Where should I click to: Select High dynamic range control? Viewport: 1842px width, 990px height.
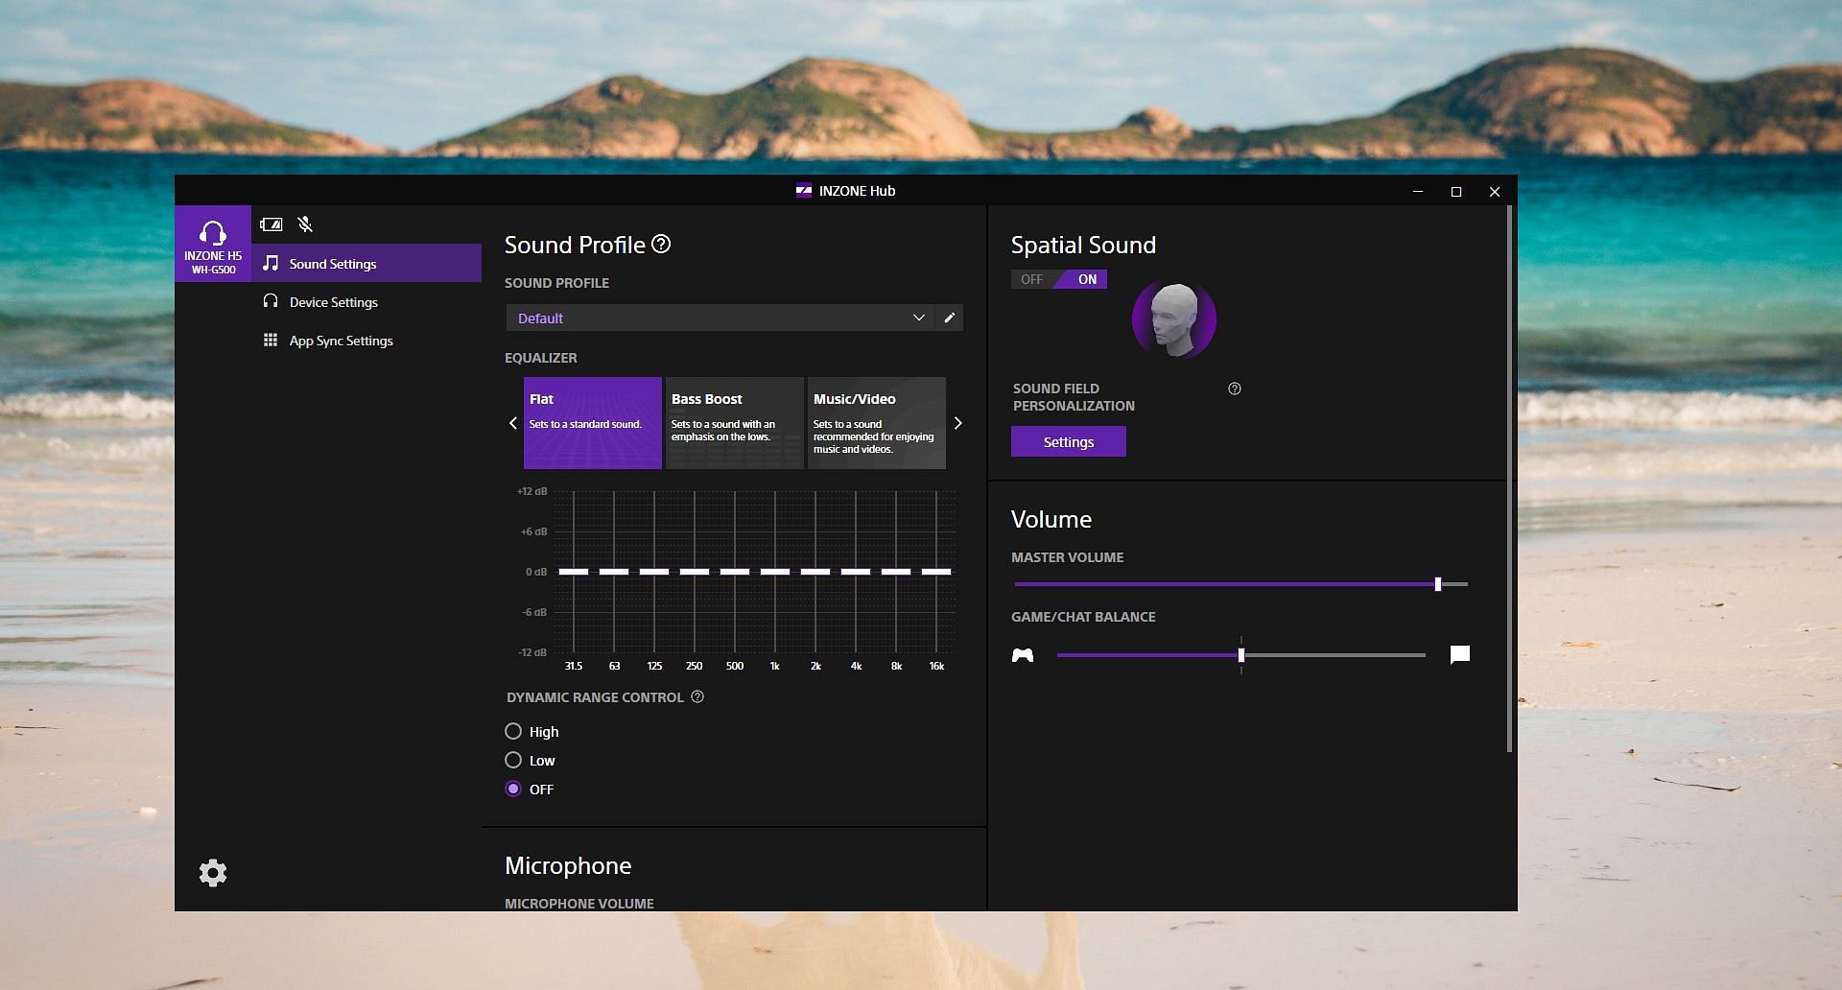coord(513,731)
